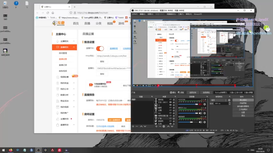Open the 文件(F) menu in OBS
This screenshot has width=273, height=153.
134,14
